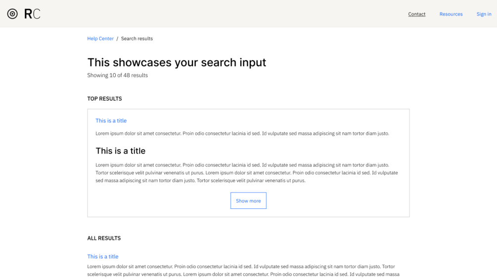Viewport: 497px width, 279px height.
Task: Click the ALL RESULTS section label
Action: pos(104,238)
